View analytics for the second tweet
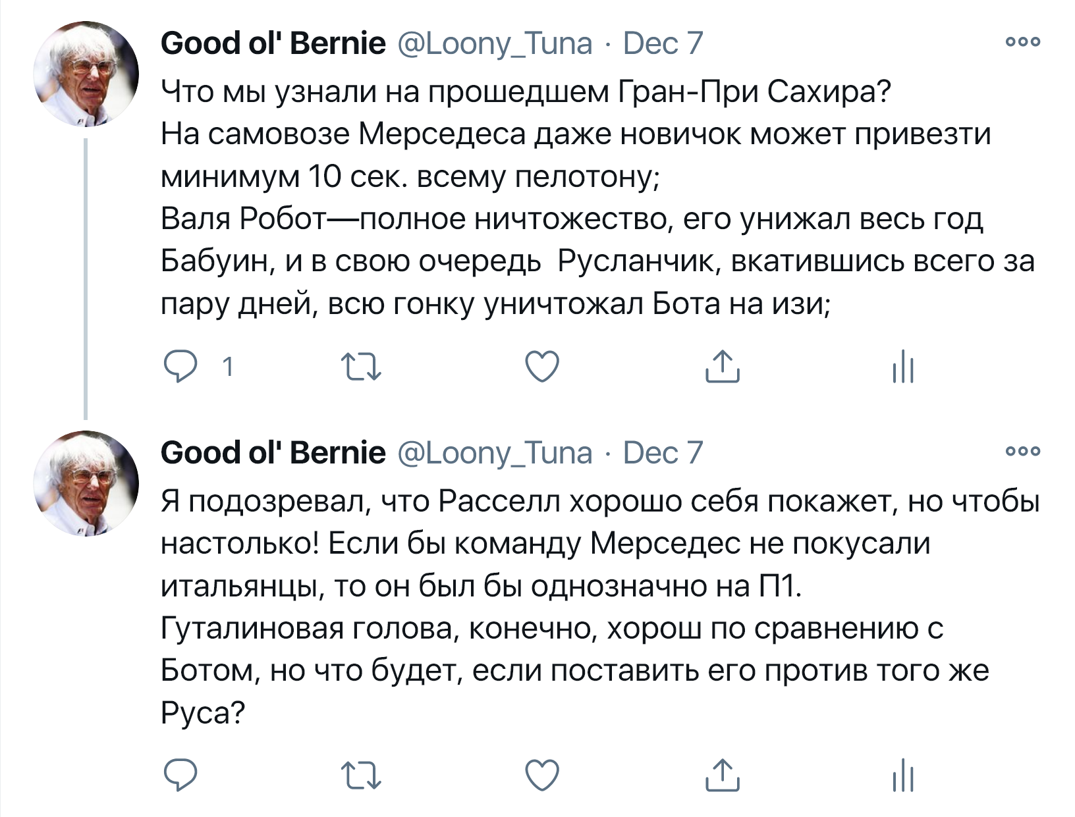Image resolution: width=1075 pixels, height=817 pixels. [903, 775]
